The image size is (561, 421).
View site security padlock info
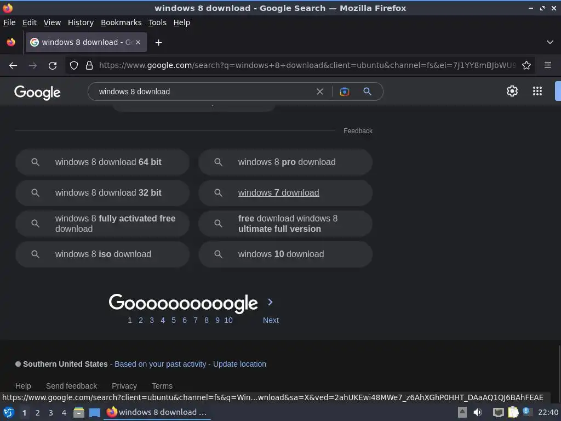(x=89, y=66)
